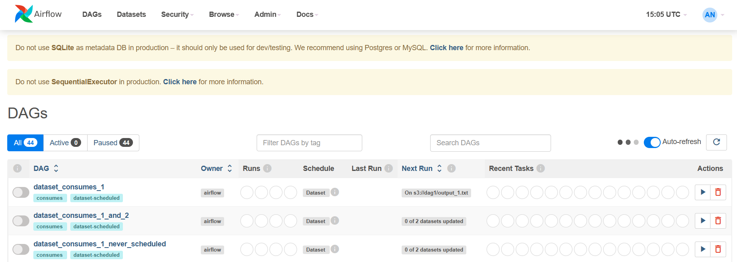Toggle pause switch for dataset_consumes_1_and_2
The image size is (737, 262).
point(21,221)
